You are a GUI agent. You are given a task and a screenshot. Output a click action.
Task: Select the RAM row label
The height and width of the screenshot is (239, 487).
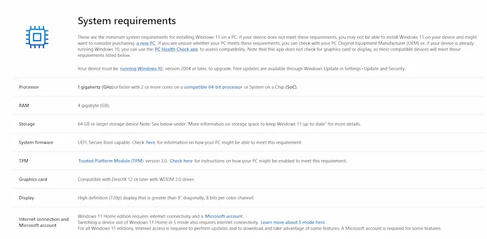24,106
